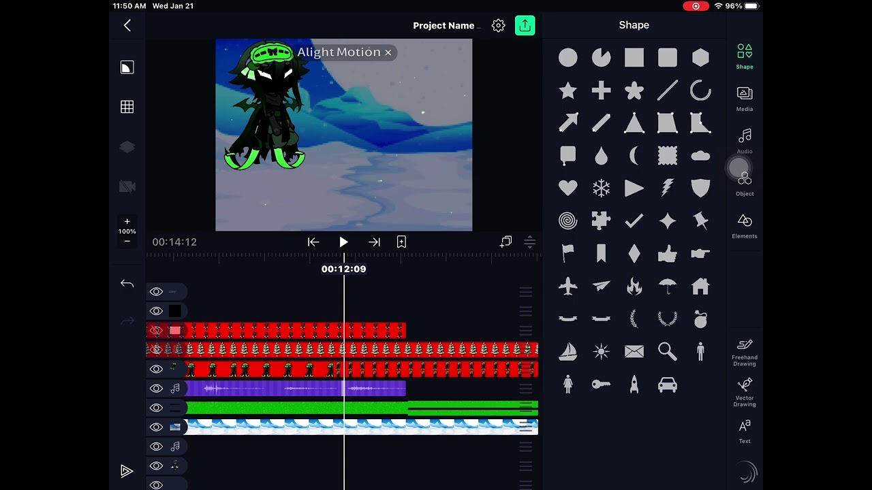Jump to start of timeline
This screenshot has height=490, width=872.
click(313, 242)
